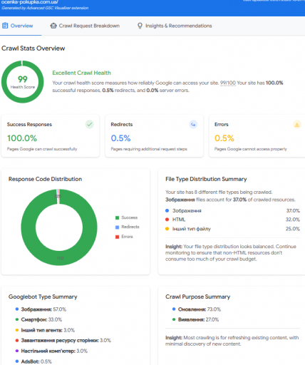Click Настільний комп'ютер 3.0% entry
The width and height of the screenshot is (305, 365).
click(51, 351)
